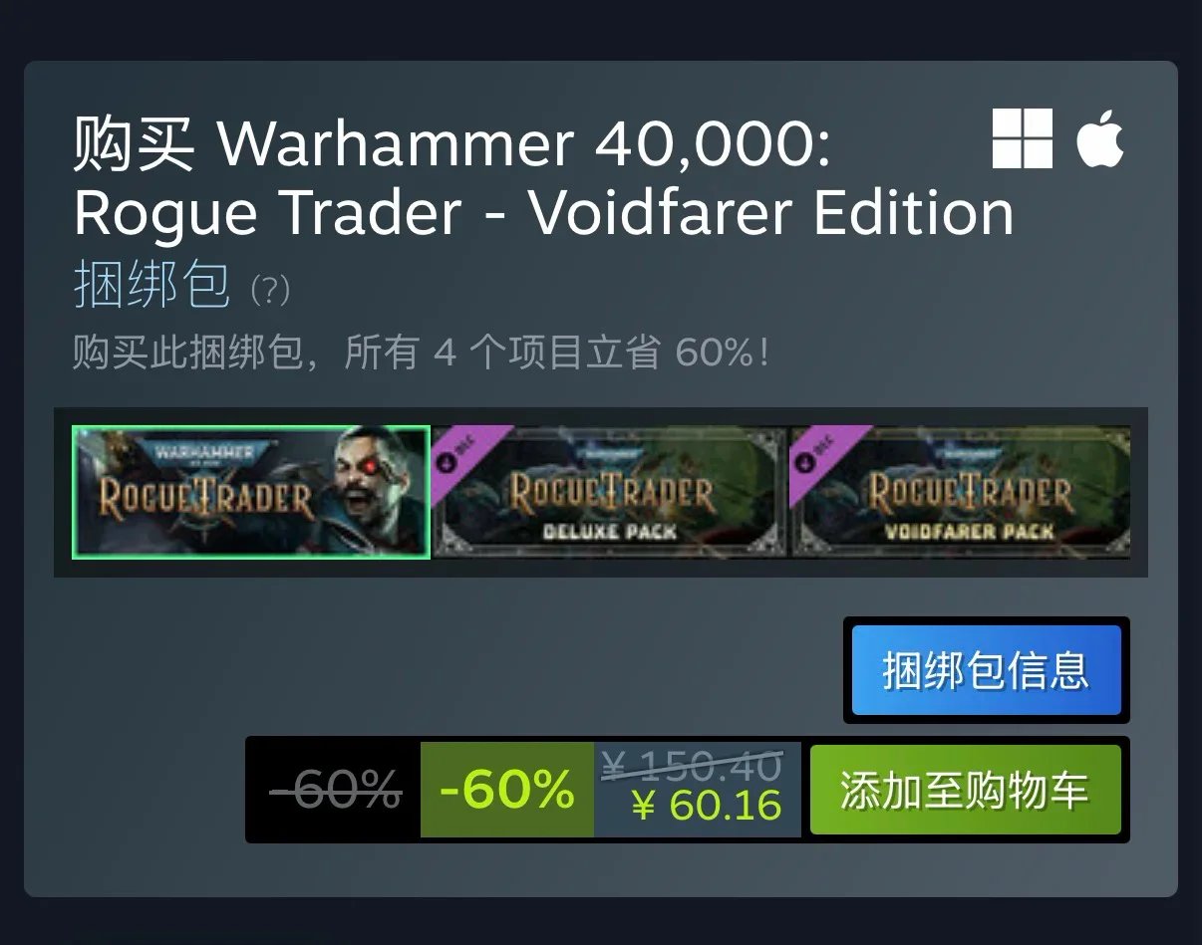Screen dimensions: 1202x945
Task: Click the green -60% discount badge
Action: pyautogui.click(x=507, y=790)
